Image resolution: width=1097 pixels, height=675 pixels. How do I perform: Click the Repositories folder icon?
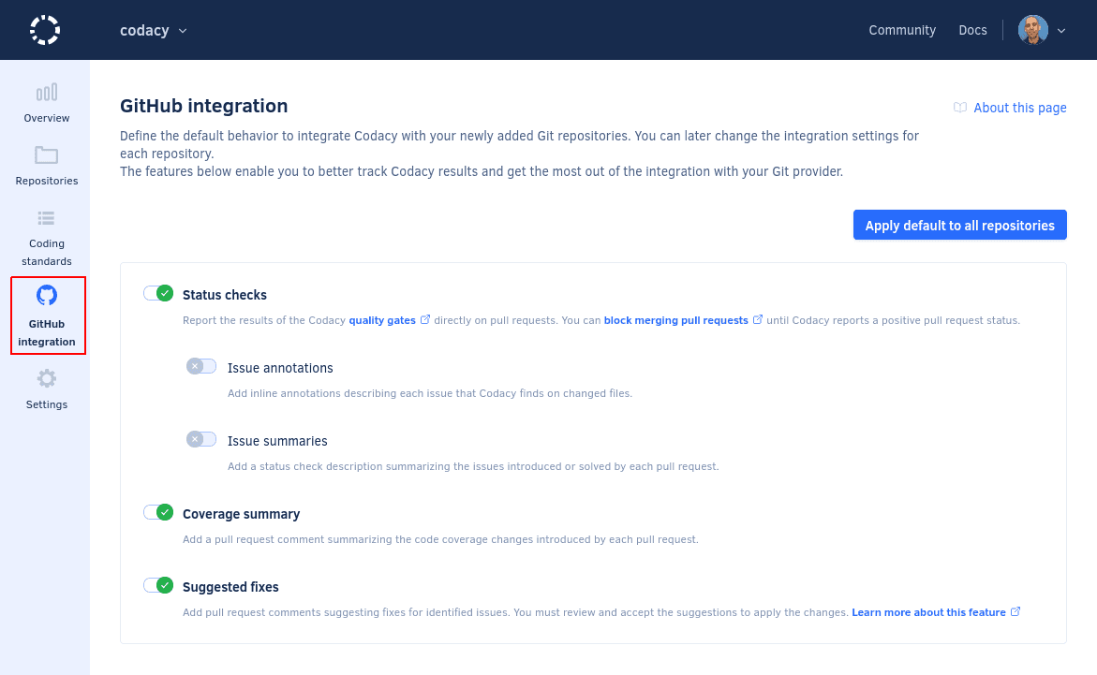46,155
